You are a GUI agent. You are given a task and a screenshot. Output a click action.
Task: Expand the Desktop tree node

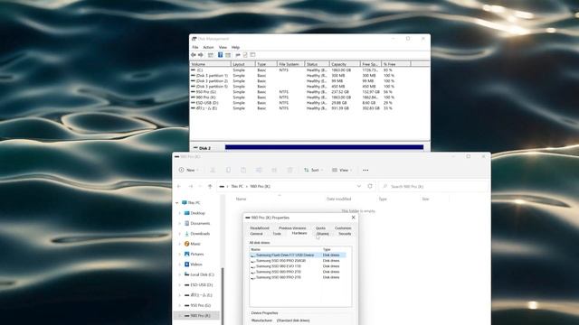(180, 213)
